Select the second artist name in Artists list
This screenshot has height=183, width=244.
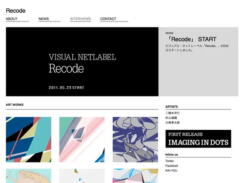coord(171,118)
